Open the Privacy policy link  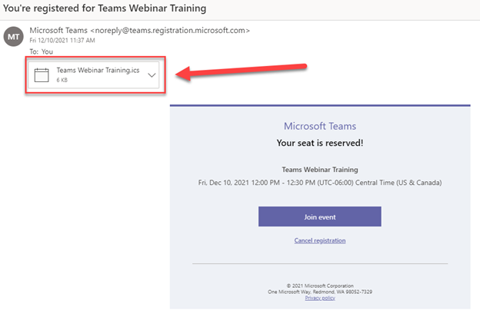[x=319, y=297]
